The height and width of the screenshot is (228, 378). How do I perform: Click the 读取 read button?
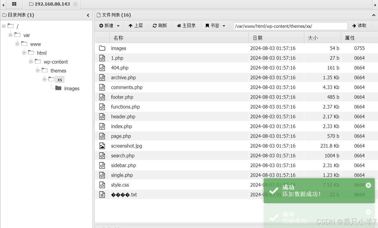359,26
